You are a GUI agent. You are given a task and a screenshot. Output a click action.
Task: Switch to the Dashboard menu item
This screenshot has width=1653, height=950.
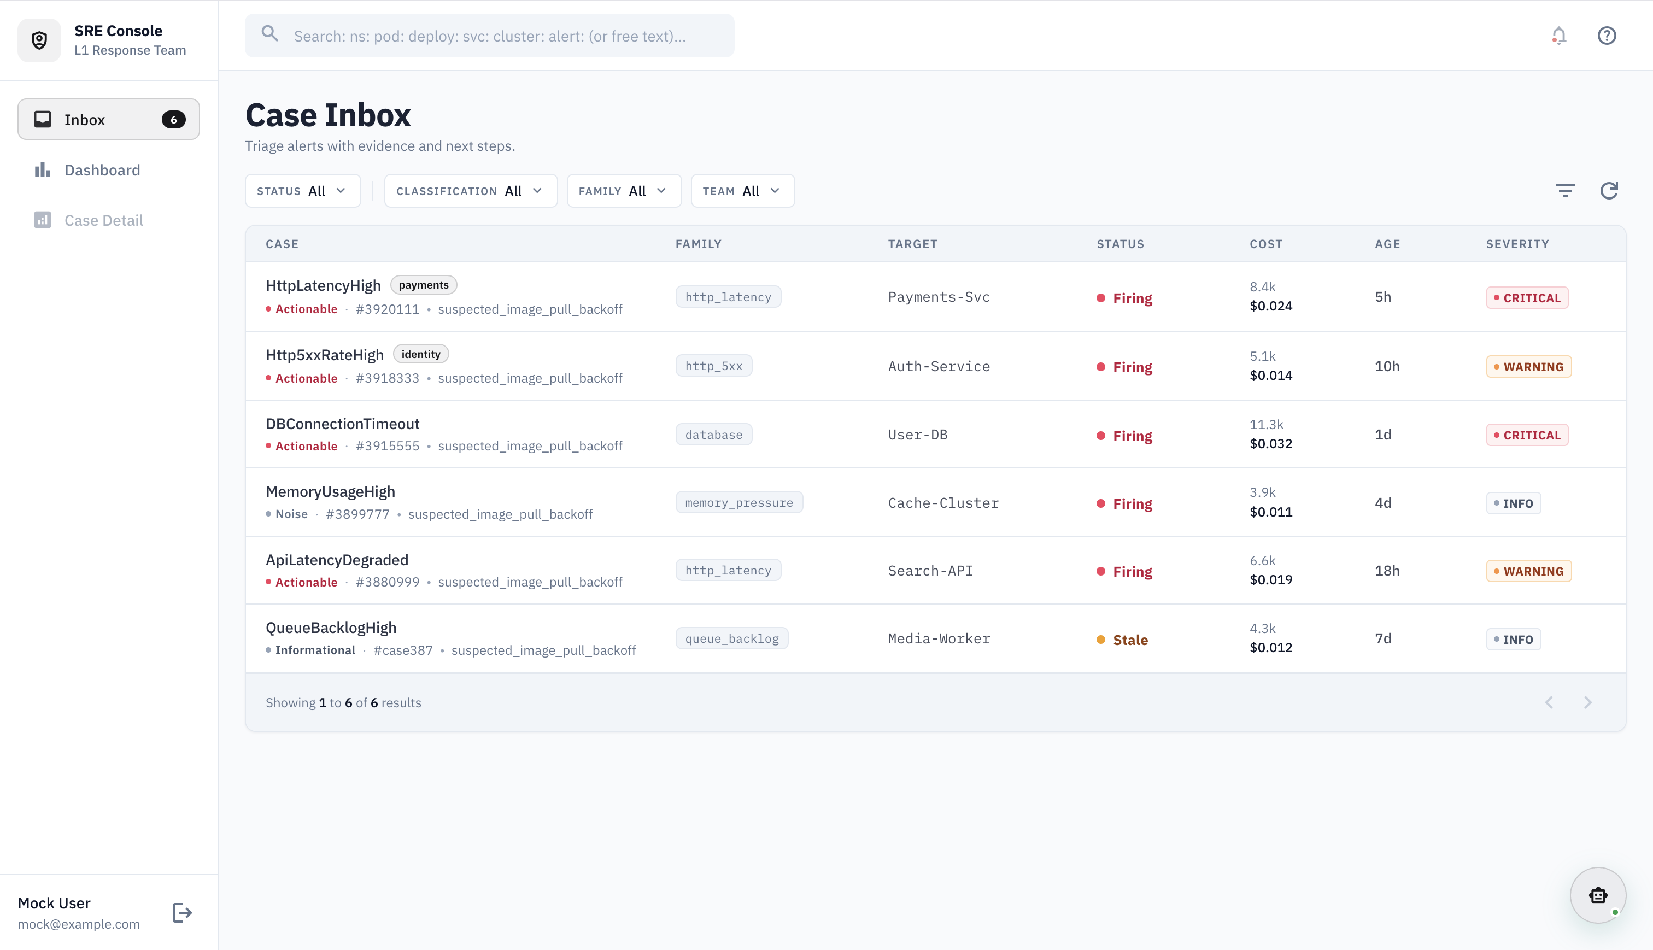click(x=102, y=171)
